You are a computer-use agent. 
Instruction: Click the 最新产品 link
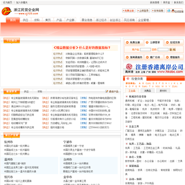pos(114,91)
